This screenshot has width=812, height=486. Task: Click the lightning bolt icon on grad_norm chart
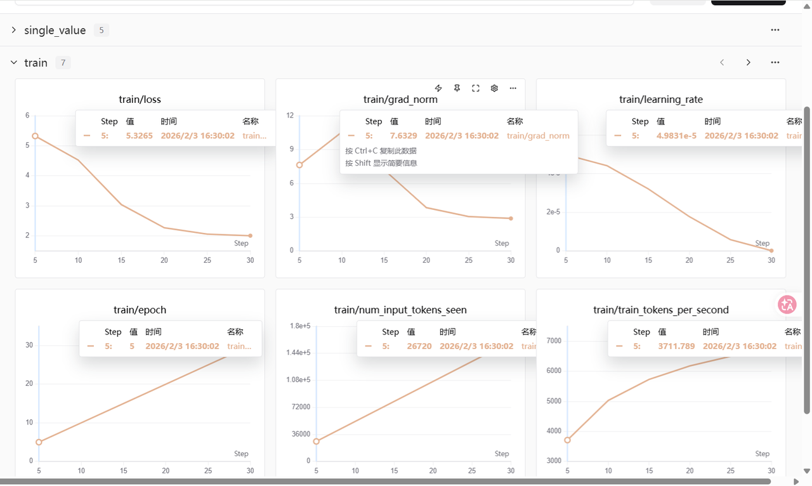coord(438,88)
